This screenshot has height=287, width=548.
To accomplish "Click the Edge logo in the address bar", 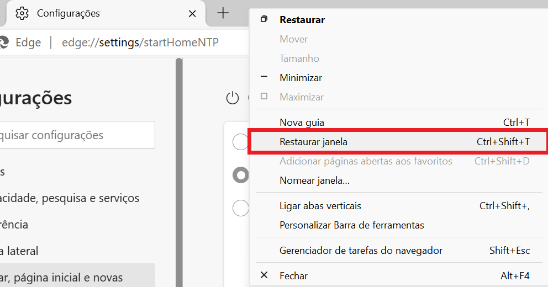I will [3, 42].
